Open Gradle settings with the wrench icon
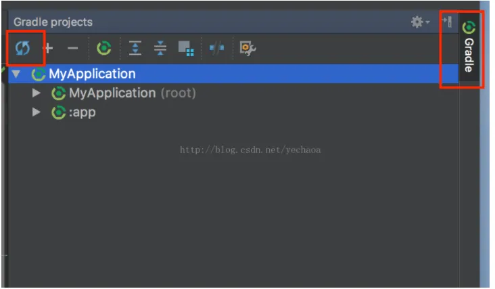The image size is (495, 289). 247,48
